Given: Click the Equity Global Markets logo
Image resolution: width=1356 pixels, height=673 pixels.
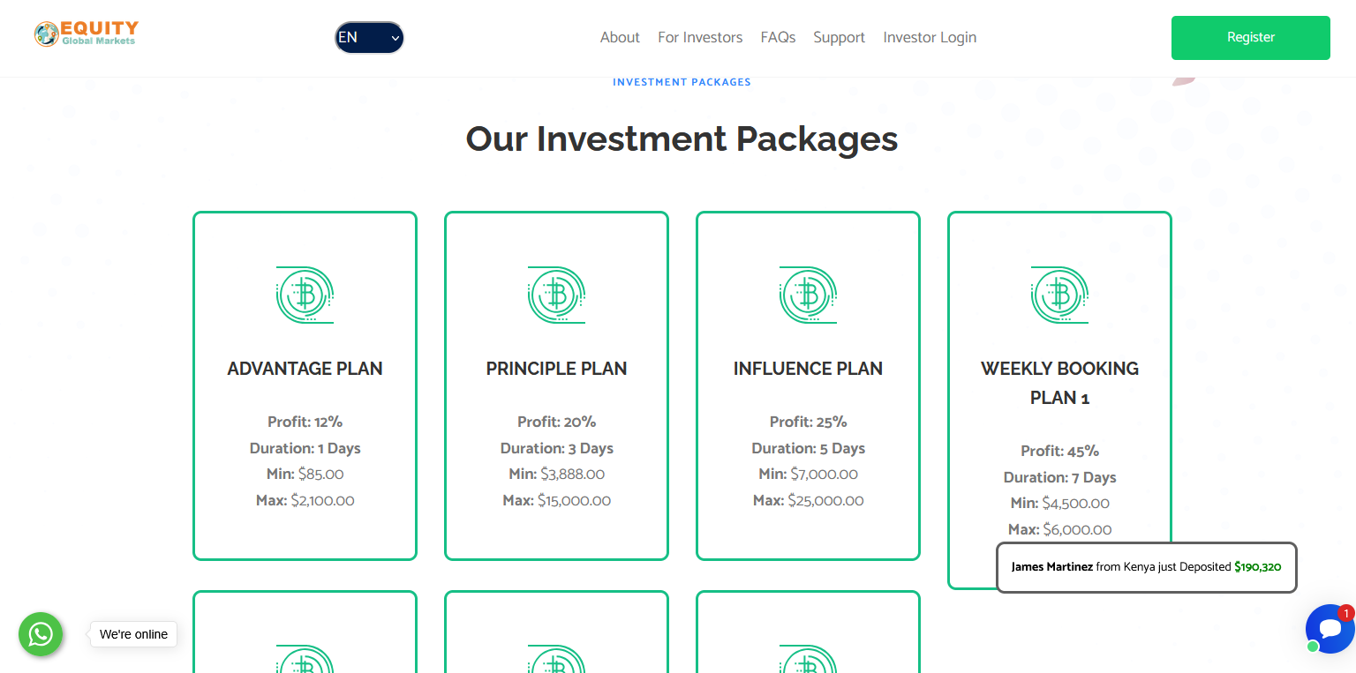Looking at the screenshot, I should coord(86,34).
